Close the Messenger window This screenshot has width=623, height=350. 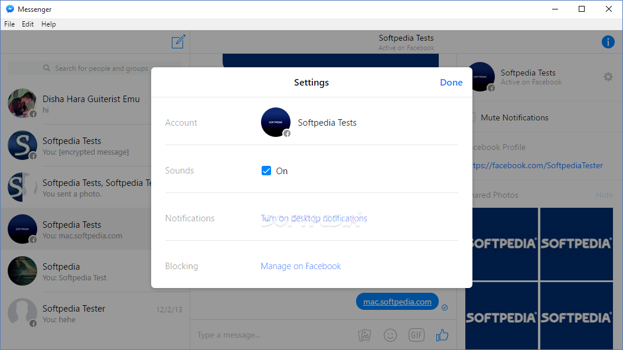coord(609,9)
